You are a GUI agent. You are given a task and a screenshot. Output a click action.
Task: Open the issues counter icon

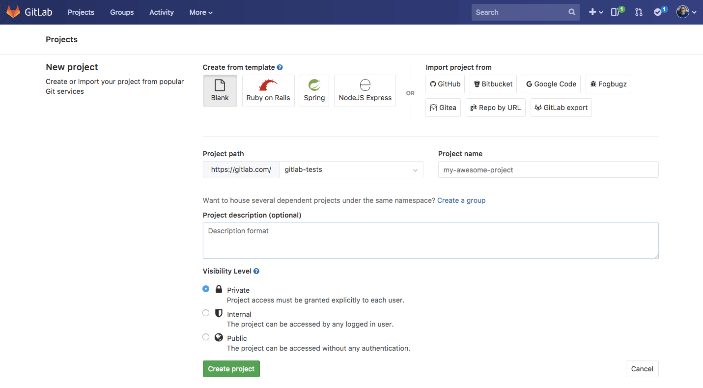(x=618, y=12)
